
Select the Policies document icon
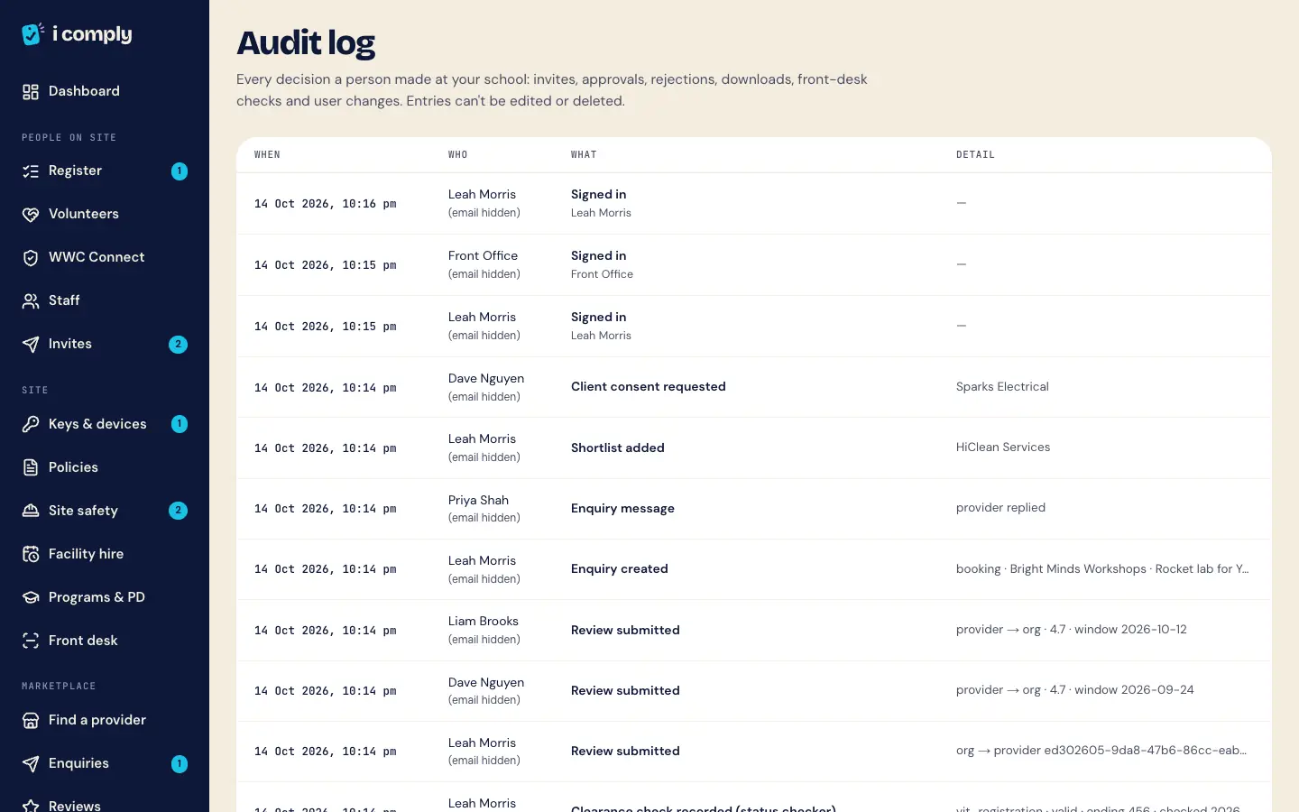coord(31,467)
